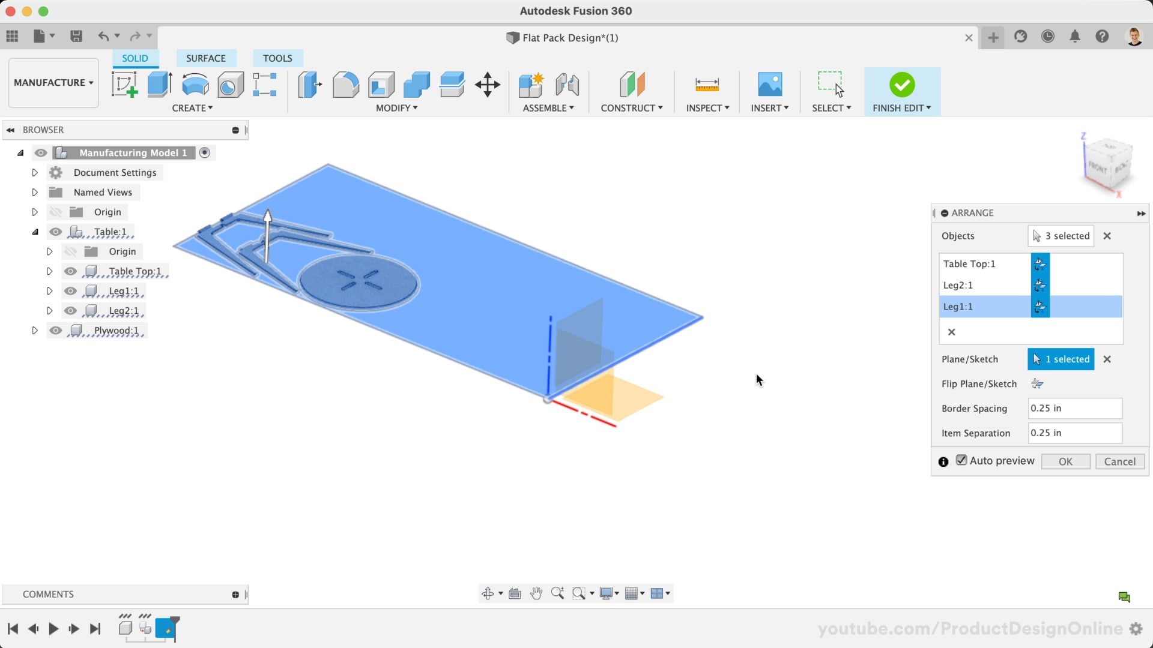This screenshot has width=1153, height=648.
Task: Switch to the TOOLS tab
Action: (277, 58)
